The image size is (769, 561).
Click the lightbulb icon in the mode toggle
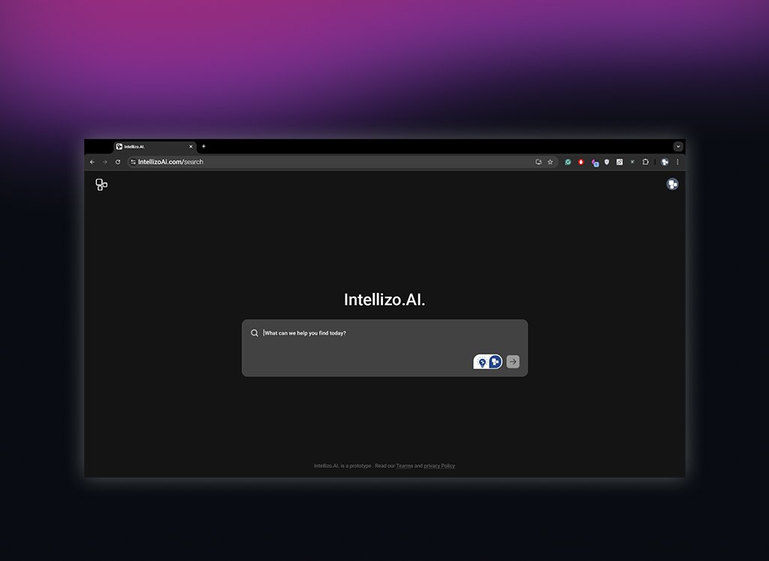tap(482, 362)
